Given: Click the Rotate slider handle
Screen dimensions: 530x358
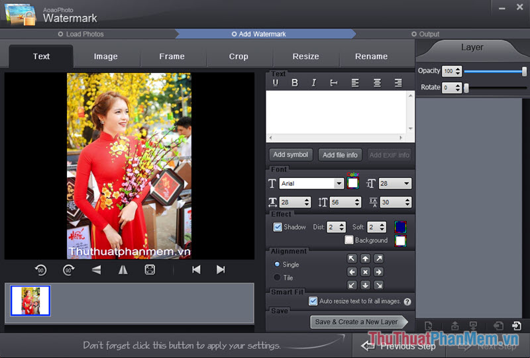Looking at the screenshot, I should (x=466, y=88).
